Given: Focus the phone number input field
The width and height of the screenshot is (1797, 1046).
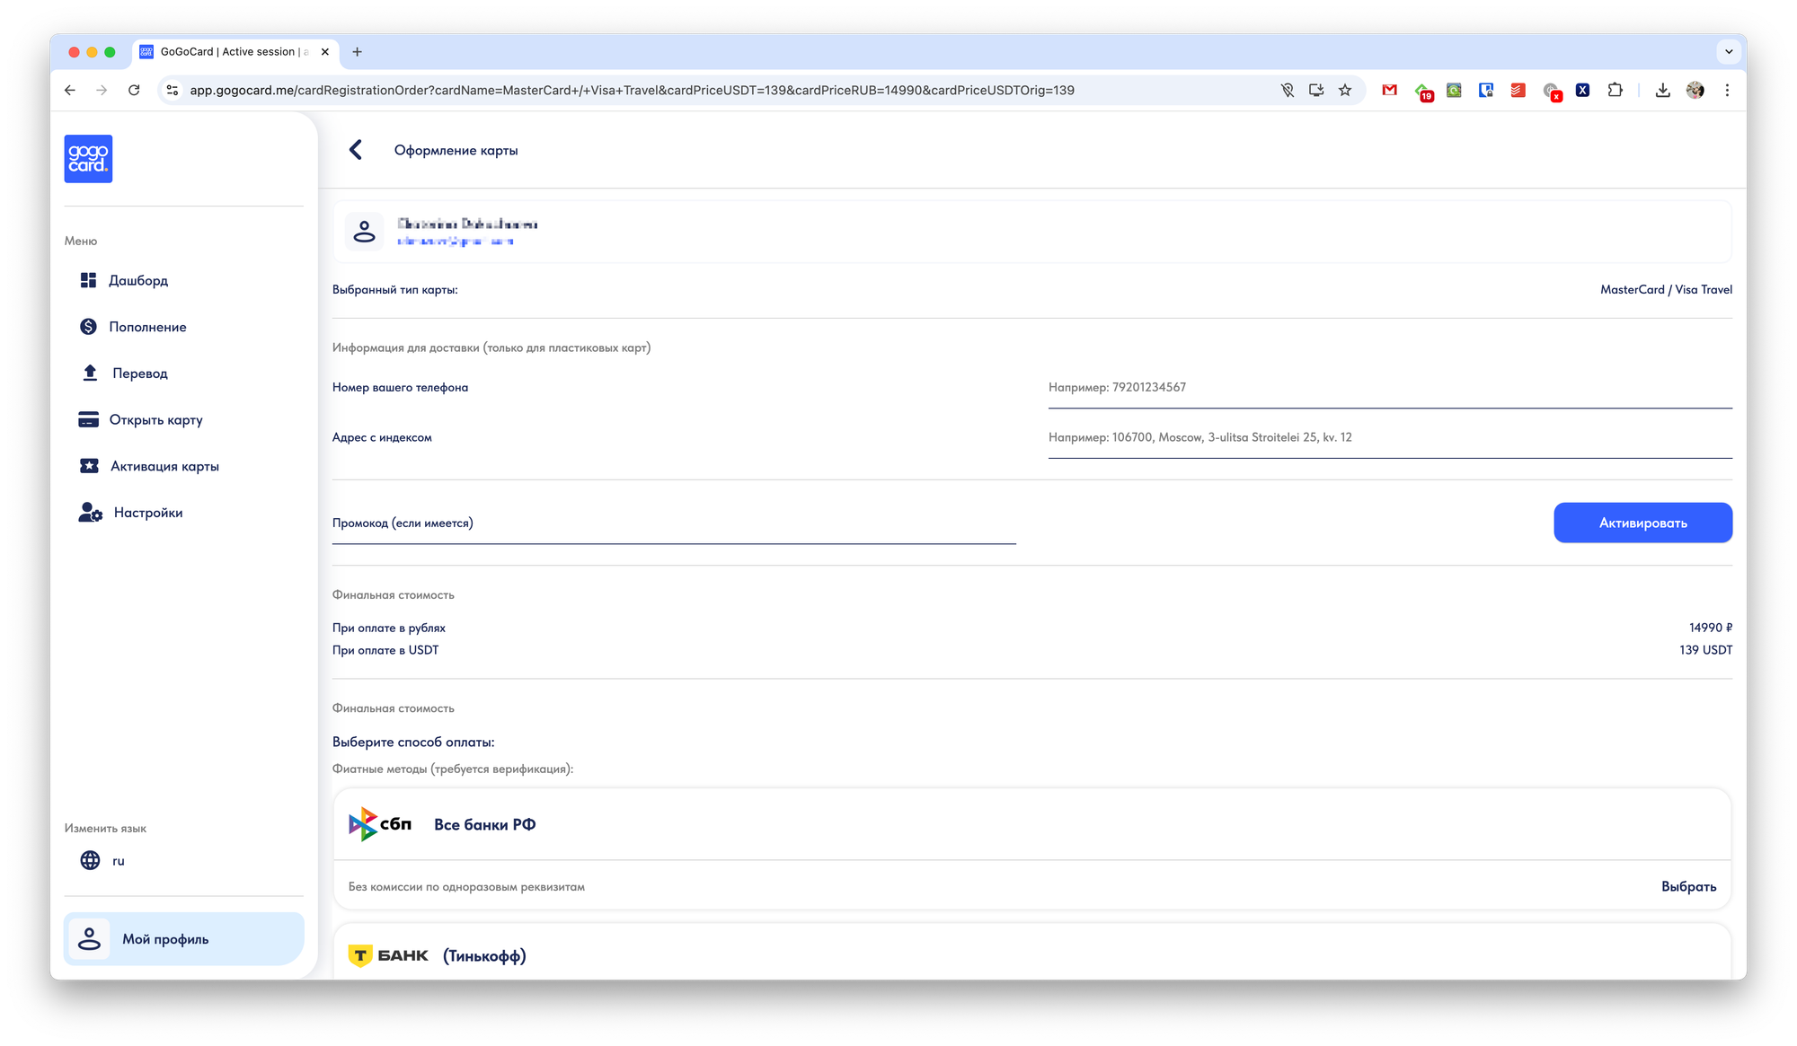Looking at the screenshot, I should pos(1389,388).
